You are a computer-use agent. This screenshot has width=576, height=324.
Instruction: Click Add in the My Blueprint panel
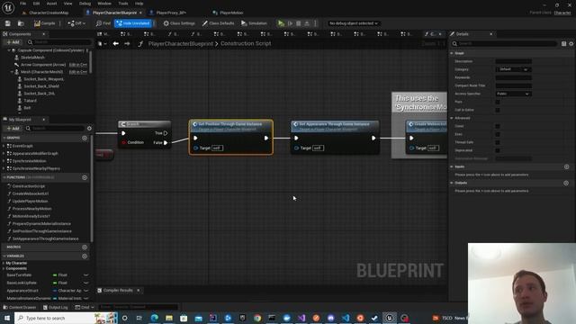click(13, 128)
